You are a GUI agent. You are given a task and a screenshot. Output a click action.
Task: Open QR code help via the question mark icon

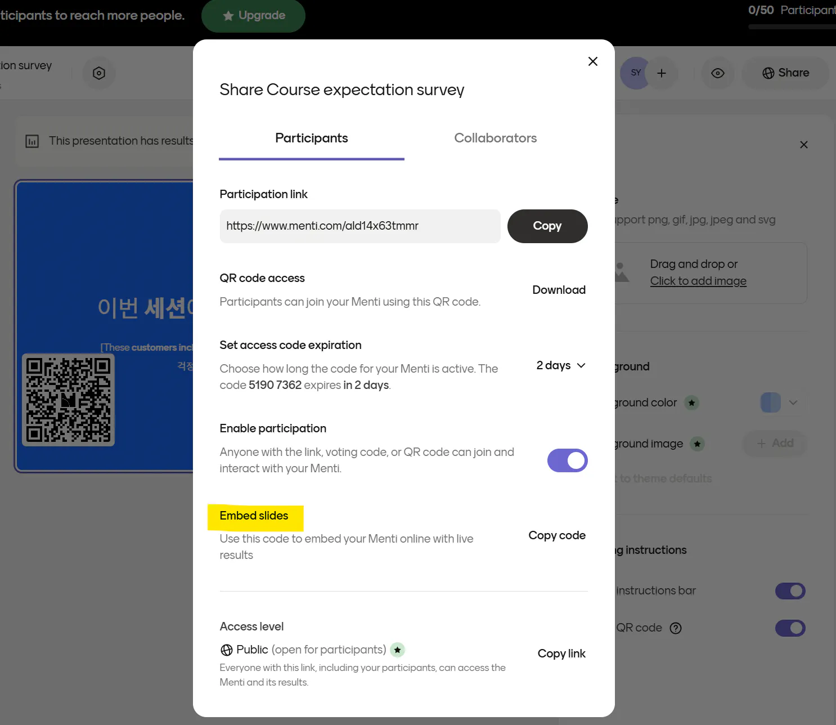(x=676, y=628)
